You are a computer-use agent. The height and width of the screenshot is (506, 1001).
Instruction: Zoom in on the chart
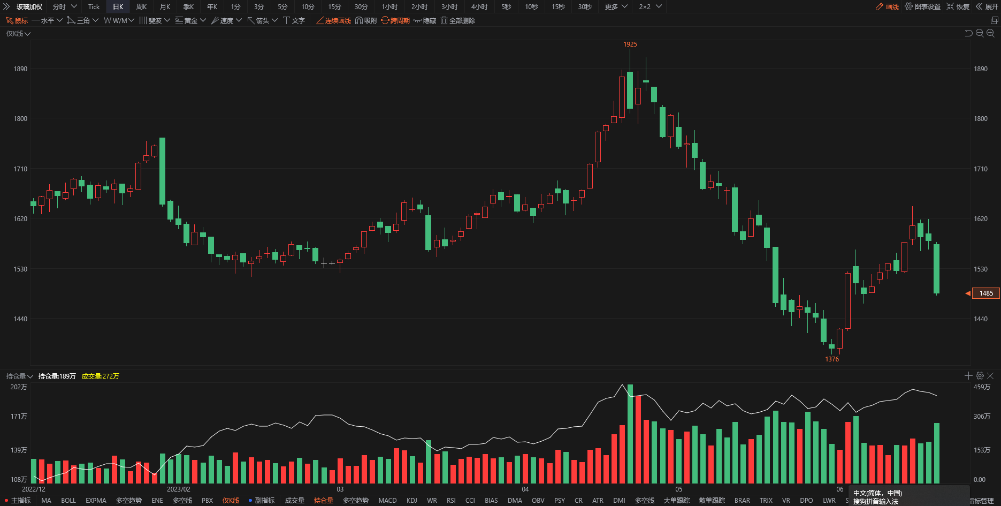tap(990, 33)
